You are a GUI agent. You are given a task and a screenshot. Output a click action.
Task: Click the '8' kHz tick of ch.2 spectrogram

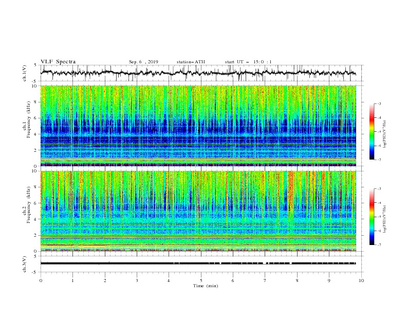[x=35, y=187]
